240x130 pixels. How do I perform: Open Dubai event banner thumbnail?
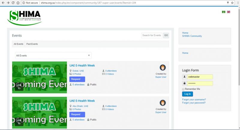40,77
